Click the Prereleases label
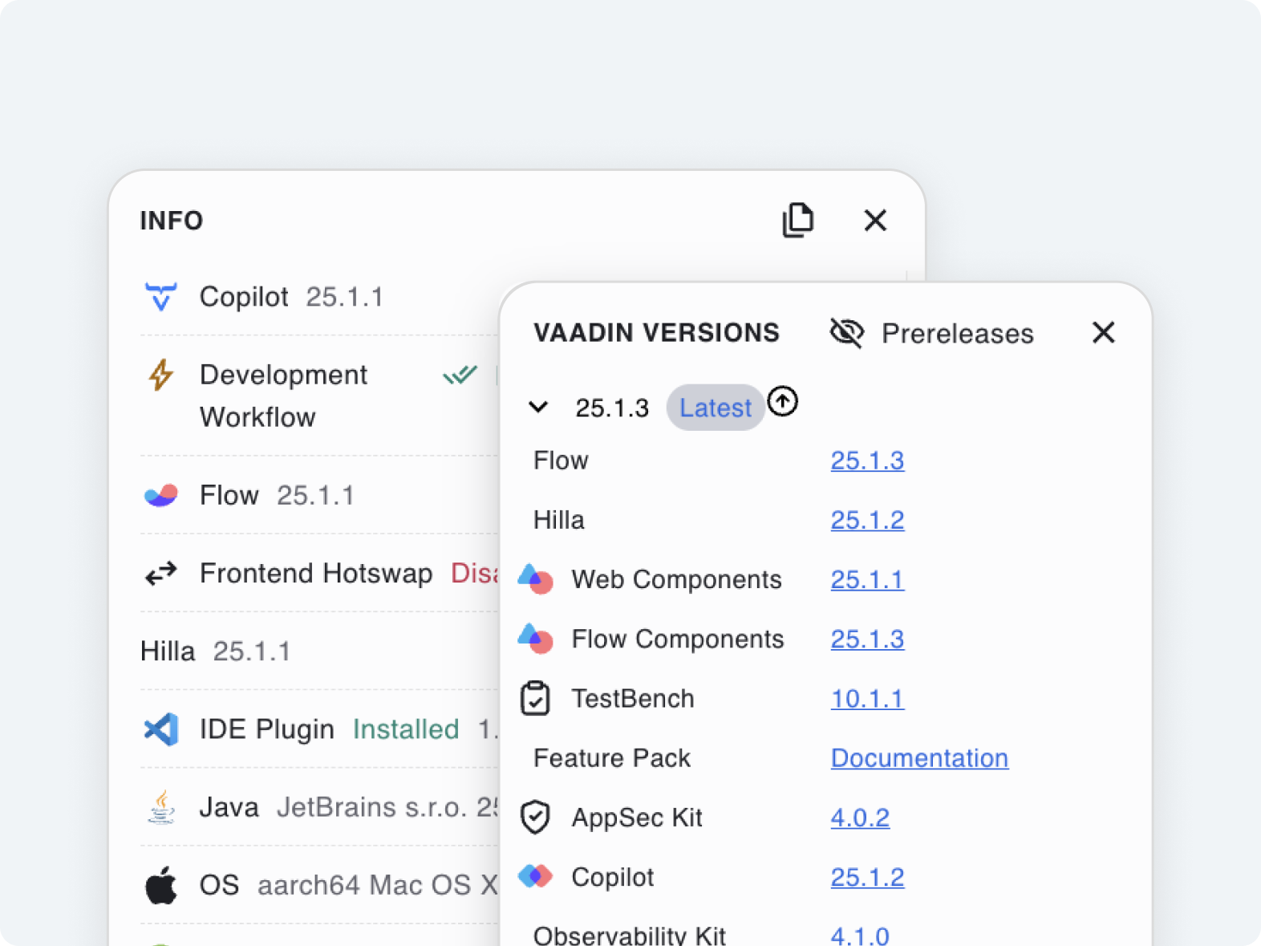 (957, 333)
